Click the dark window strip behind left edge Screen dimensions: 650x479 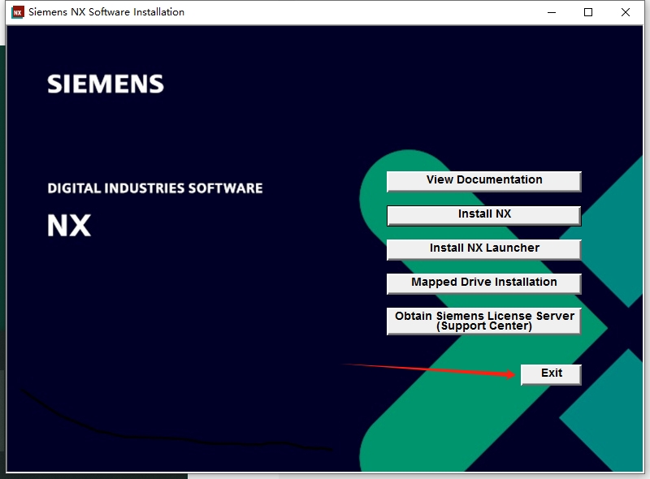pos(2,244)
